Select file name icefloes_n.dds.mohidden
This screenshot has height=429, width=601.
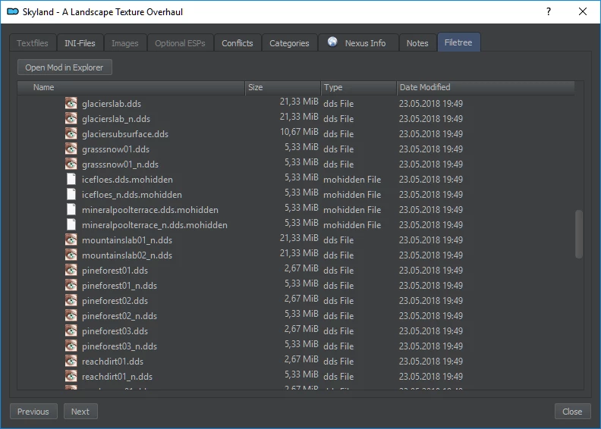pyautogui.click(x=132, y=195)
